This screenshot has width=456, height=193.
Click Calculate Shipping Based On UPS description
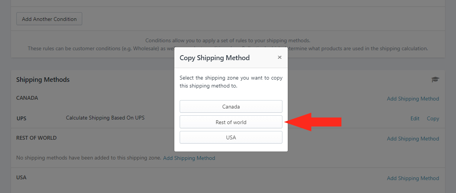105,118
